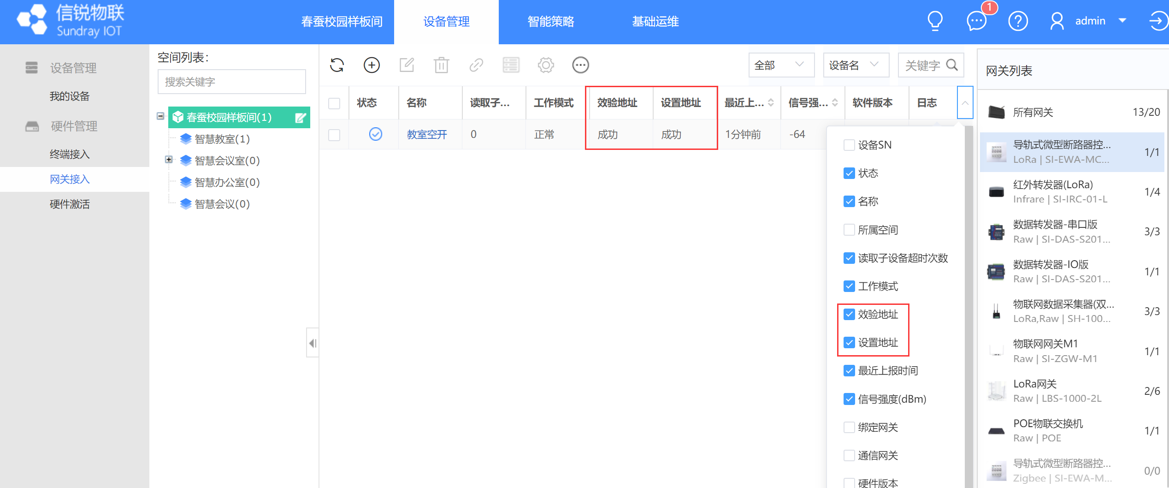Viewport: 1169px width, 488px height.
Task: Click the edit pencil toolbar icon
Action: point(407,65)
